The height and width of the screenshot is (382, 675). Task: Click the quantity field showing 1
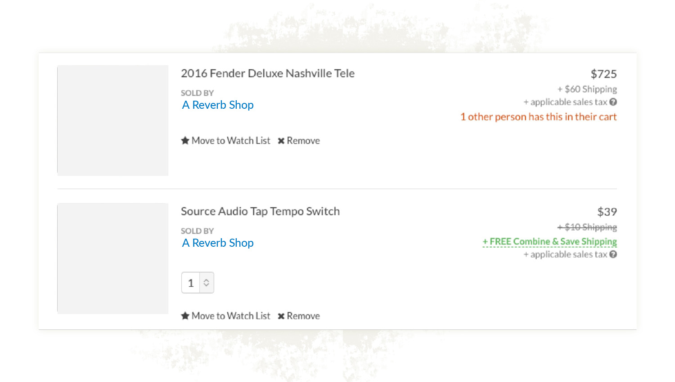coord(191,283)
